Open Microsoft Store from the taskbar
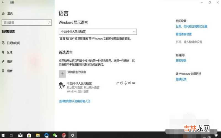Screen dimensions: 221x138 [x=28, y=135]
